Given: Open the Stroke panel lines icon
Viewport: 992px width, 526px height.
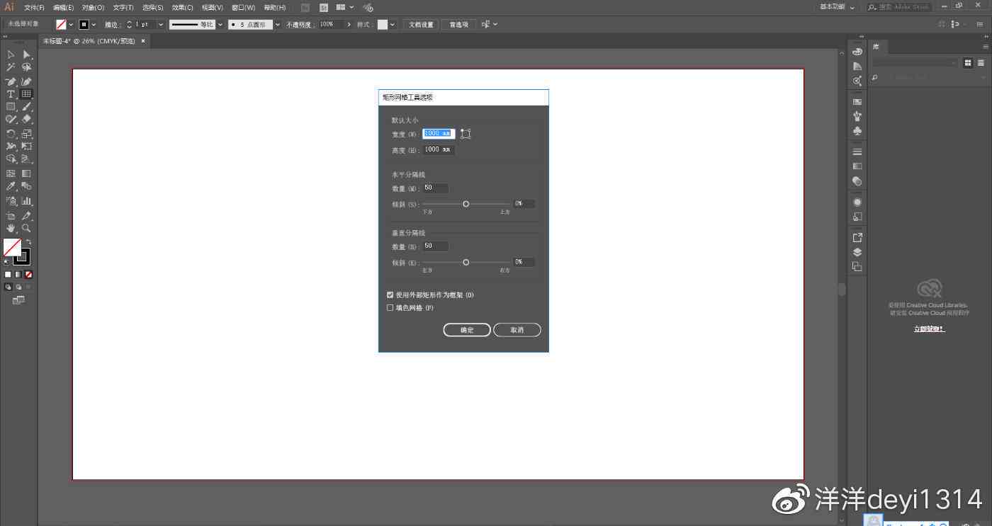Looking at the screenshot, I should pos(857,152).
